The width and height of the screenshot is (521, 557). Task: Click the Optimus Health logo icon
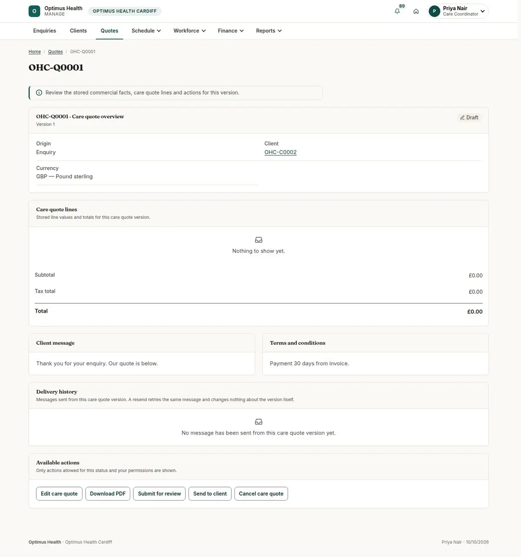[34, 11]
